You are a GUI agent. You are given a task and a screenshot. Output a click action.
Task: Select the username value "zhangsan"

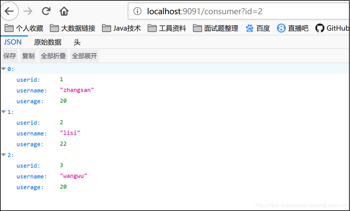click(77, 90)
